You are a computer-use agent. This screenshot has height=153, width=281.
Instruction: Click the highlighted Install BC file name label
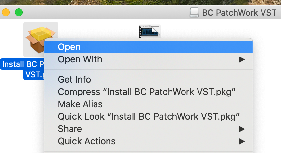22,69
